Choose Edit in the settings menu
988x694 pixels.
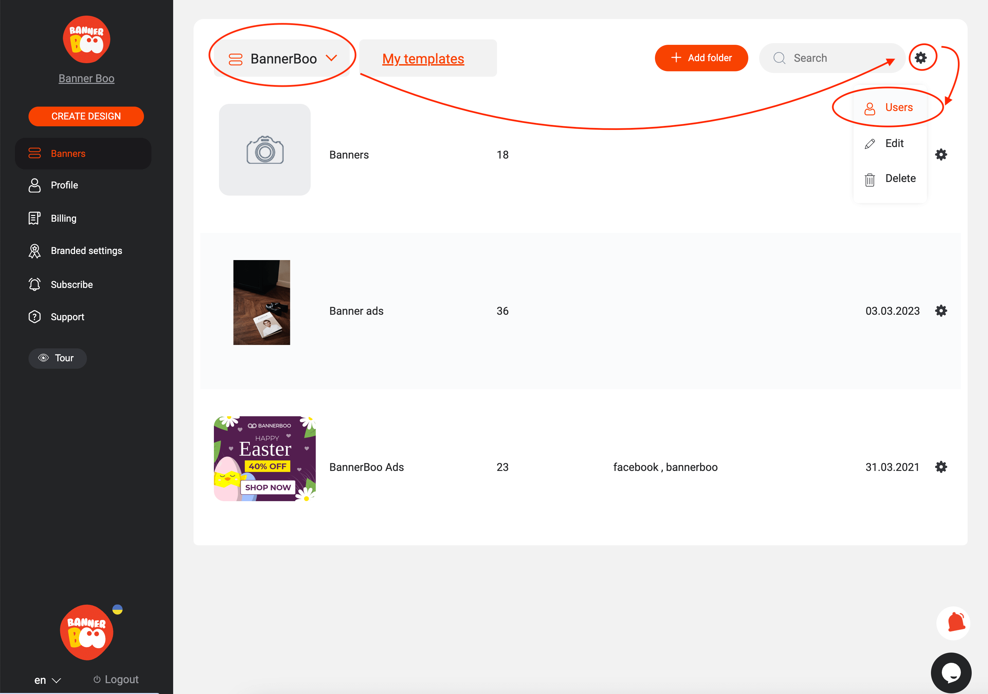coord(890,143)
